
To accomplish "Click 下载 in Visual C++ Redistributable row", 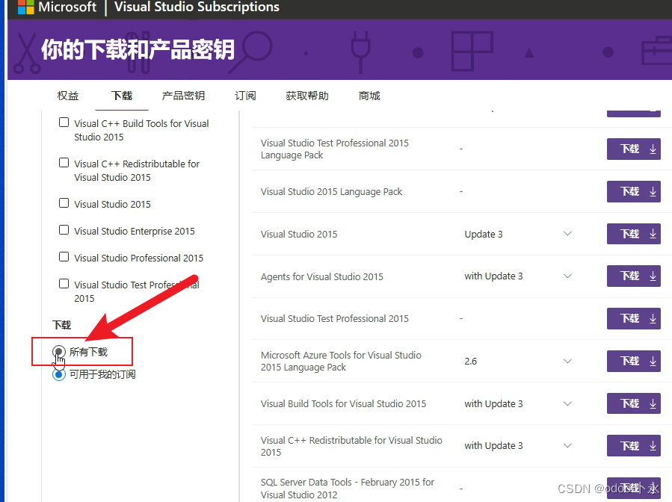I will point(633,446).
